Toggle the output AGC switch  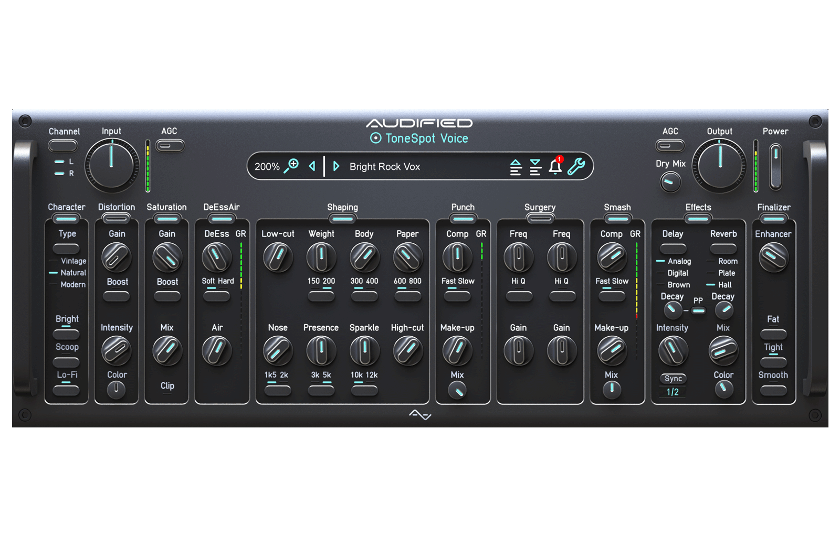670,145
